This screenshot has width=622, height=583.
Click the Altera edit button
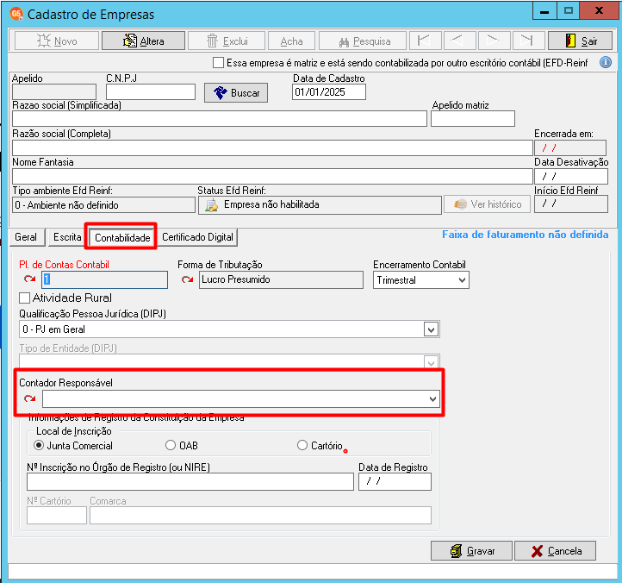143,41
